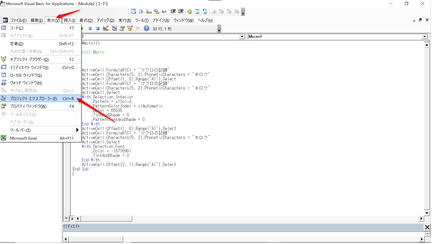This screenshot has height=244, width=433.
Task: Select プロジェクト エクスプローラー(P) menu entry
Action: click(x=41, y=99)
